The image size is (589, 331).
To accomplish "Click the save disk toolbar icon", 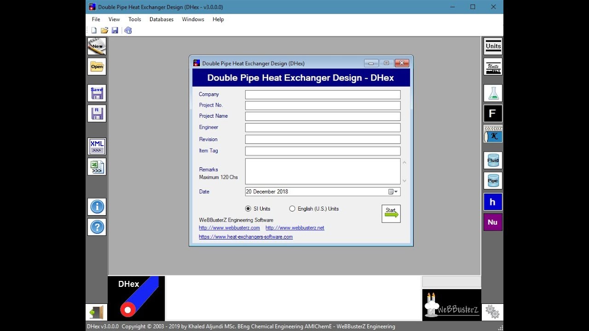I will [x=115, y=30].
